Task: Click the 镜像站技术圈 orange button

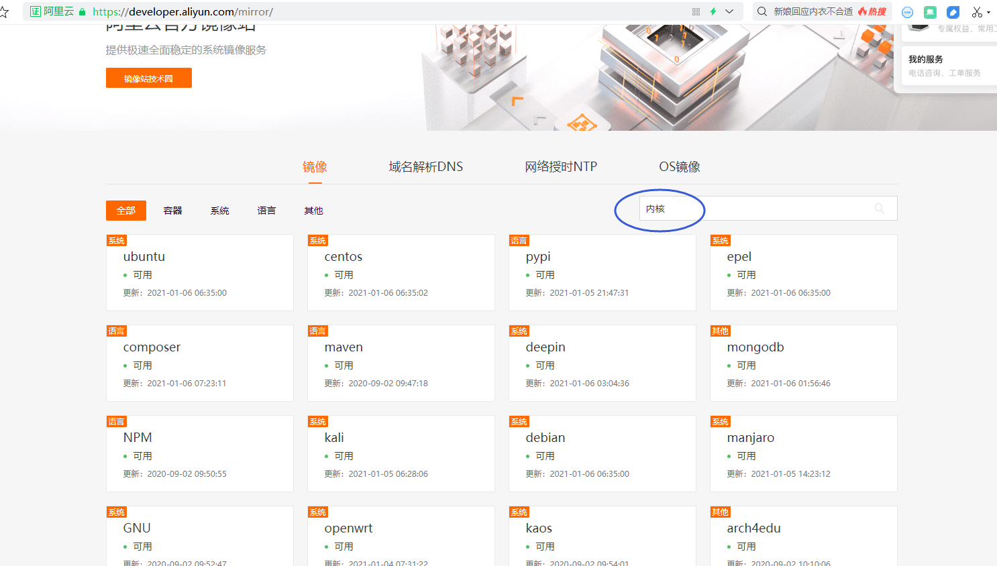Action: [148, 78]
